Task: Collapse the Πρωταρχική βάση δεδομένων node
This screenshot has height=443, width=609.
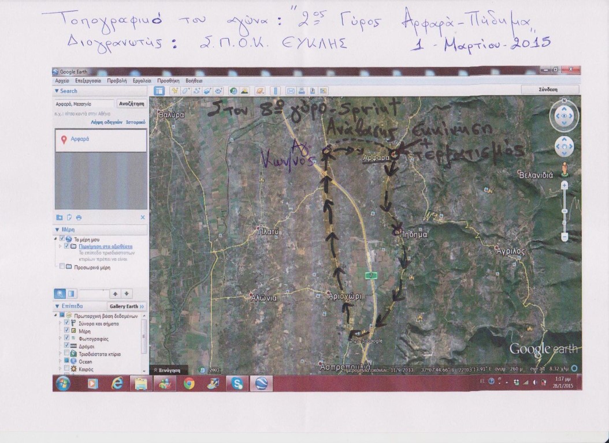Action: [56, 315]
